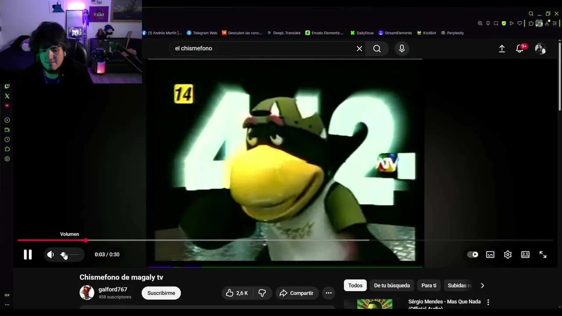Click the heart bookmark toolbar icon
This screenshot has height=316, width=562.
tap(520, 23)
